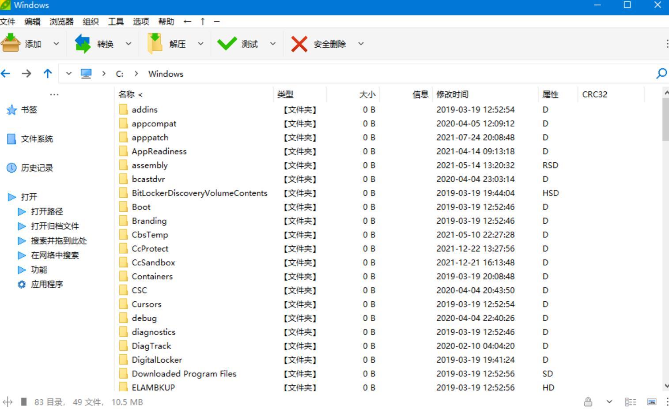Sort by CRC32 column header
Image resolution: width=669 pixels, height=409 pixels.
tap(611, 94)
